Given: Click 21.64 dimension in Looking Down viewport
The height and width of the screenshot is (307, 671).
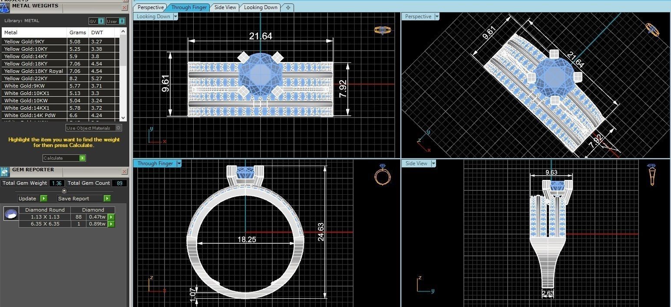Looking at the screenshot, I should coord(261,36).
